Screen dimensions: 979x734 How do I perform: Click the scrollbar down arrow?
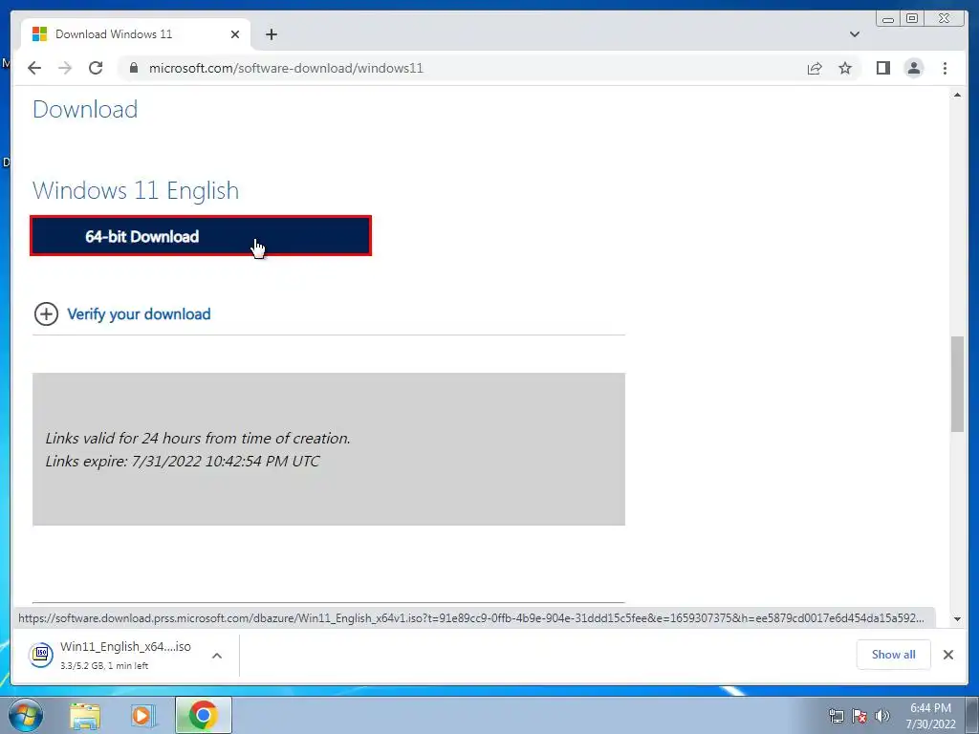click(957, 619)
